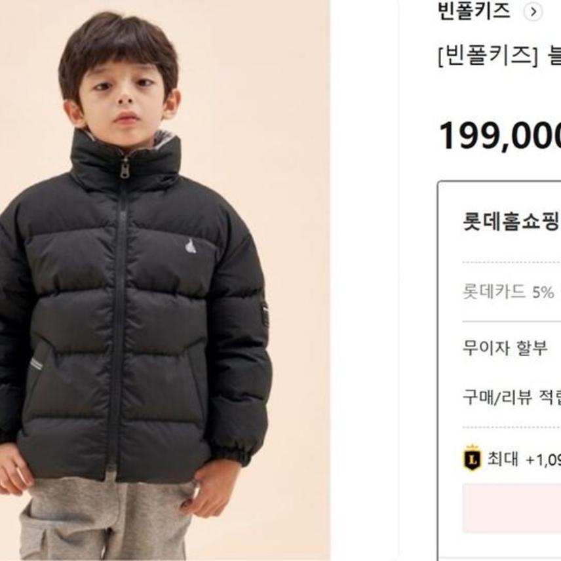
Task: Click the 최대 +1,09 points text
Action: 524,458
